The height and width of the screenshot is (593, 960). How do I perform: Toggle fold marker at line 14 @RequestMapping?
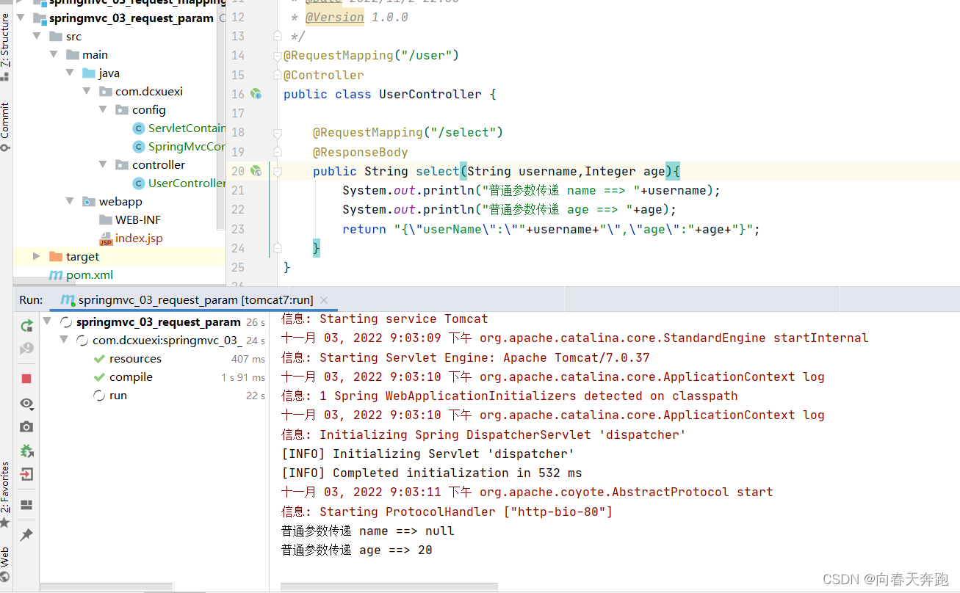pyautogui.click(x=277, y=55)
